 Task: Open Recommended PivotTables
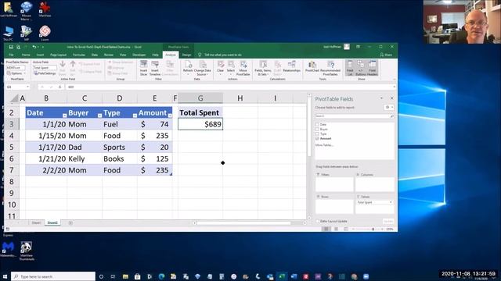[330, 68]
